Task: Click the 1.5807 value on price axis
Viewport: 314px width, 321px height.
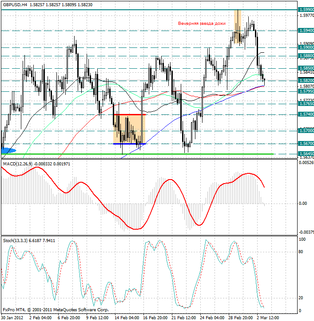Action: click(306, 86)
